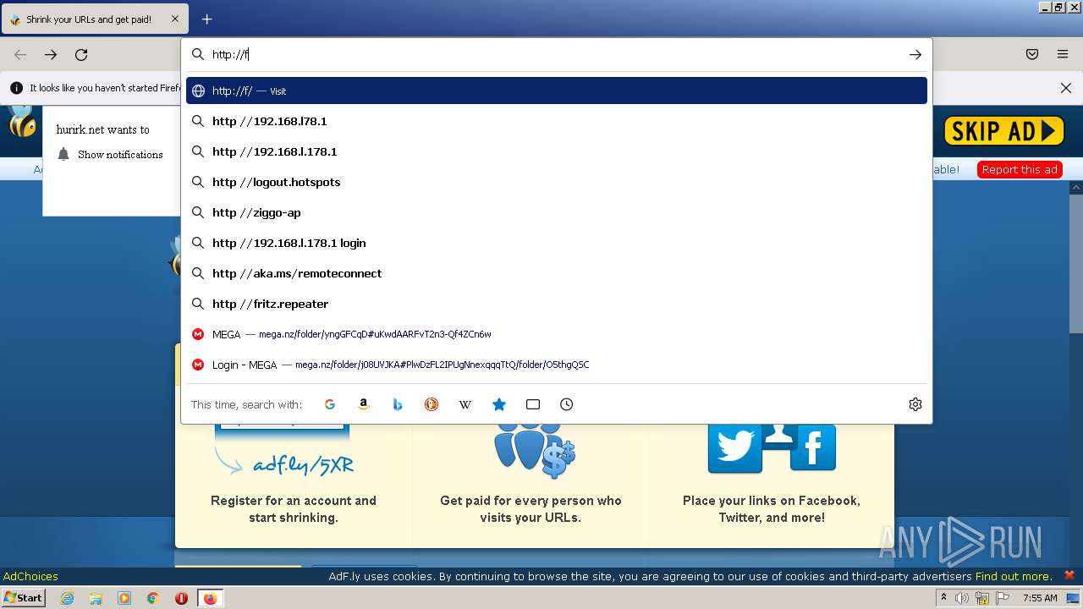The width and height of the screenshot is (1083, 609).
Task: Open media player from taskbar
Action: click(124, 598)
